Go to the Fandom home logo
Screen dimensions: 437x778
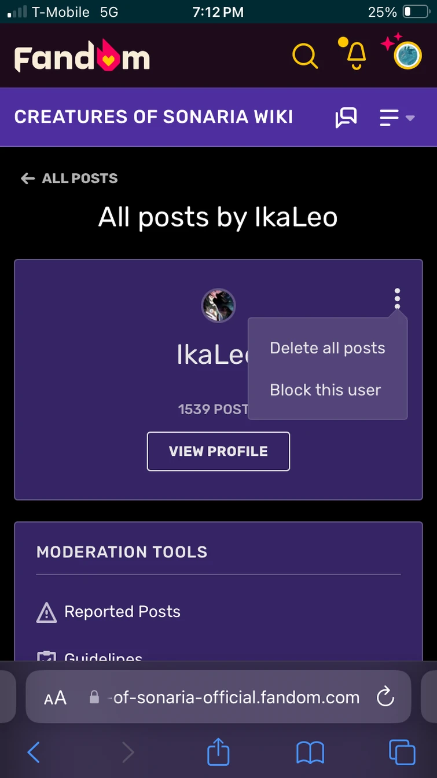click(x=82, y=57)
